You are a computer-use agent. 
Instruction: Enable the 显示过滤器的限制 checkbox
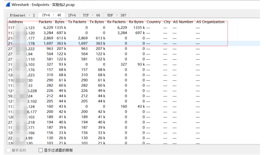[x=40, y=150]
